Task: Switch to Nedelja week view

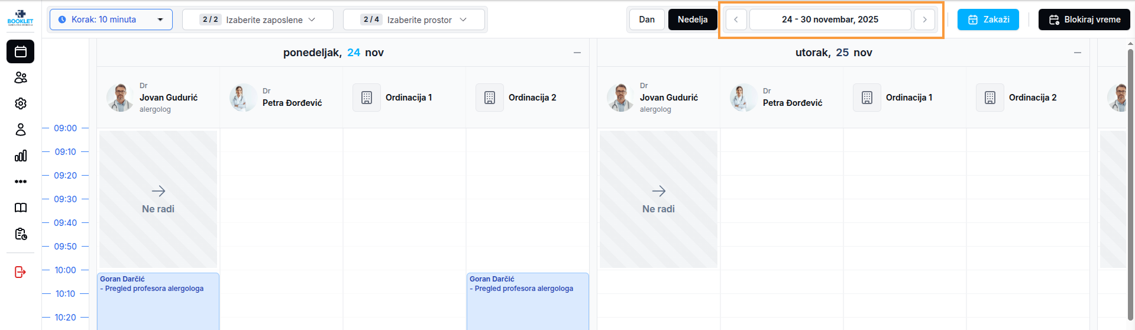Action: [x=693, y=20]
